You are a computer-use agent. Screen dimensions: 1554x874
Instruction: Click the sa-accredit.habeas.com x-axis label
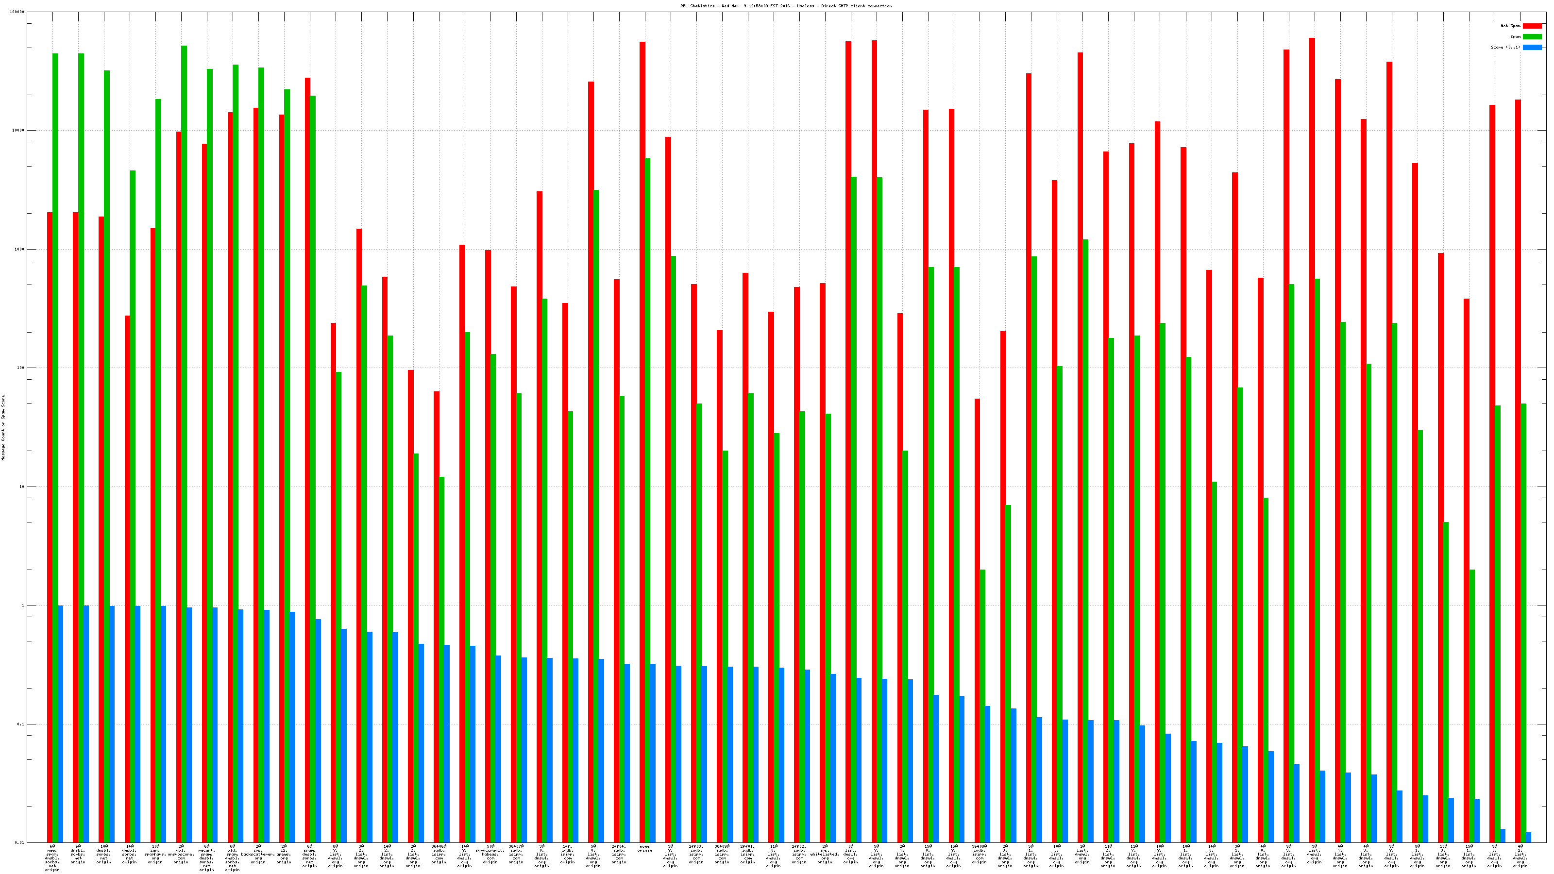click(x=490, y=854)
